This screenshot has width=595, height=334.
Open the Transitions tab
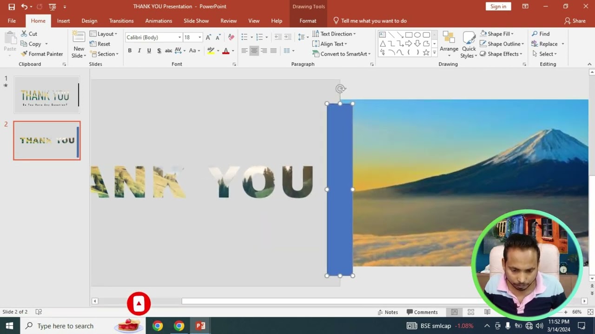(121, 21)
